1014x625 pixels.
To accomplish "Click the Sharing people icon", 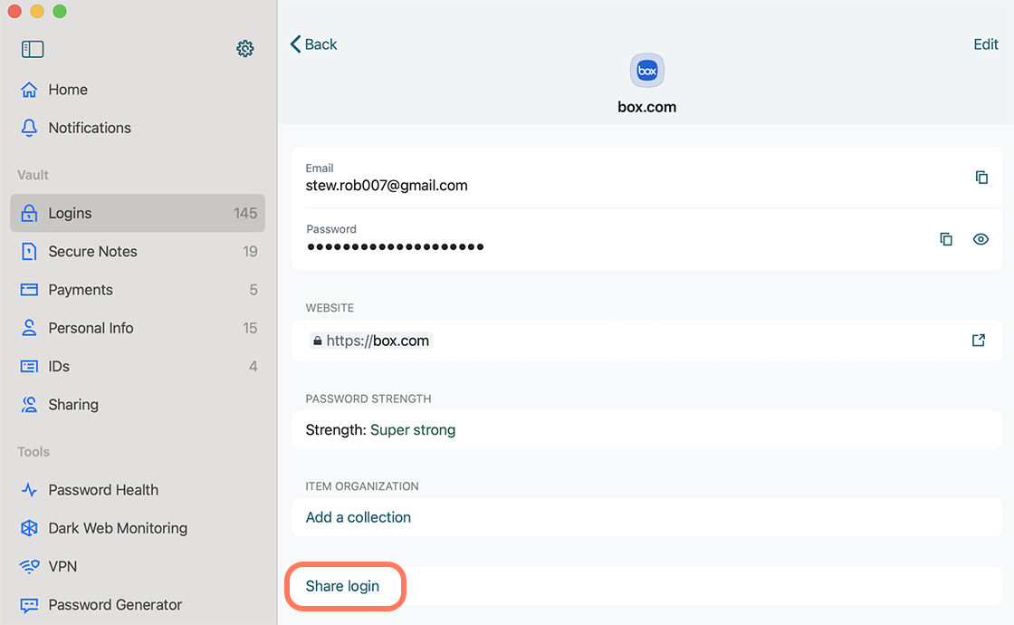I will point(29,404).
